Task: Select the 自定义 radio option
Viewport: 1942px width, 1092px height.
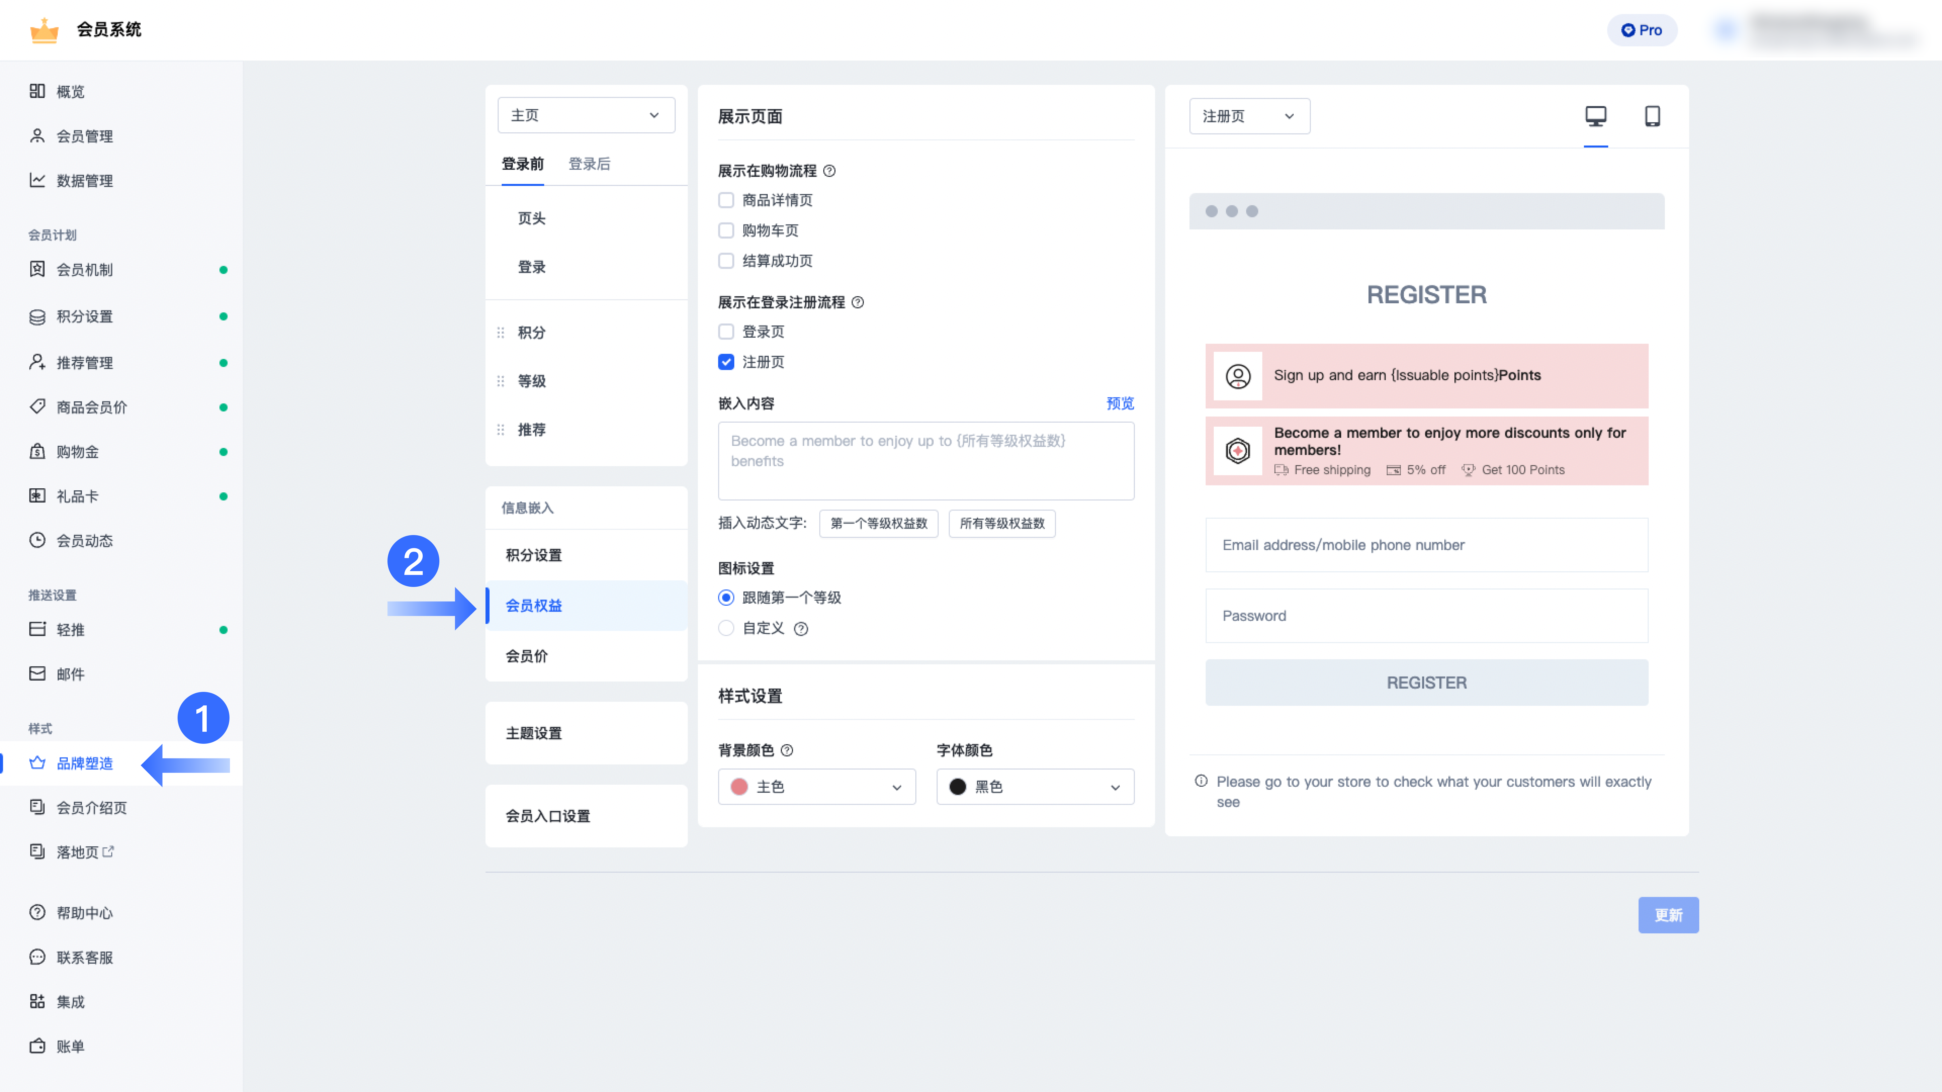Action: [726, 628]
